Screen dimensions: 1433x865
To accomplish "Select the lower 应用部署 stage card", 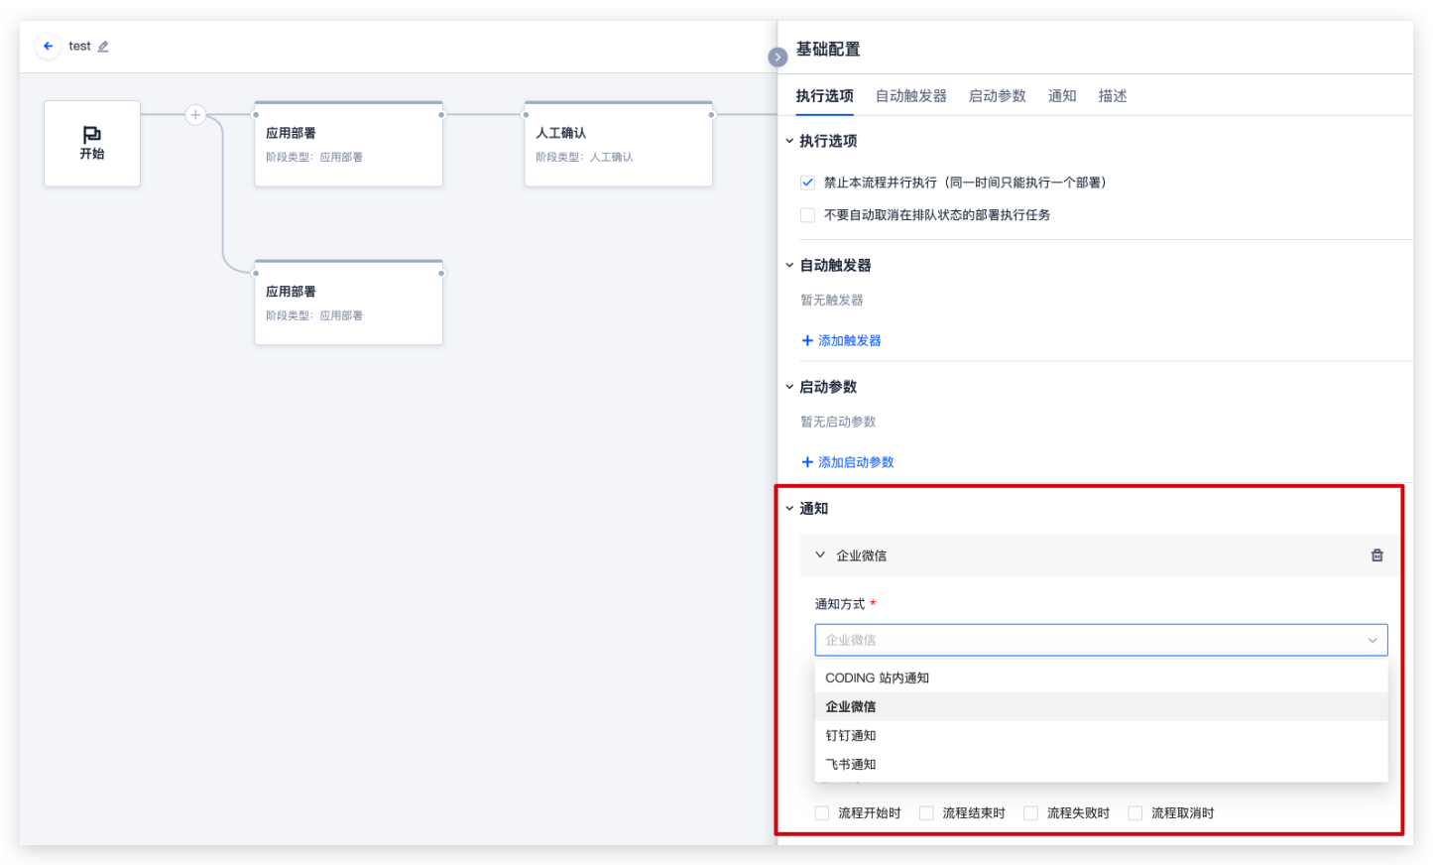I will point(348,303).
